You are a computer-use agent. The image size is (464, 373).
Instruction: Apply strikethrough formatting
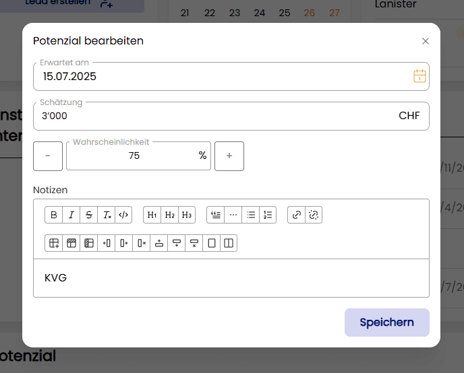click(89, 215)
